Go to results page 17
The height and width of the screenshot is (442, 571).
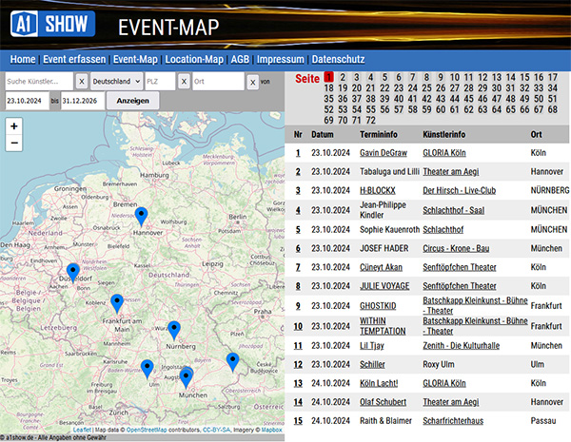553,78
